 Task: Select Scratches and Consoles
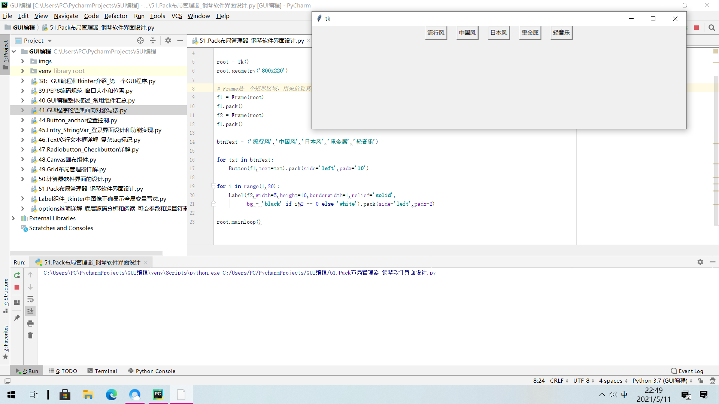[61, 228]
